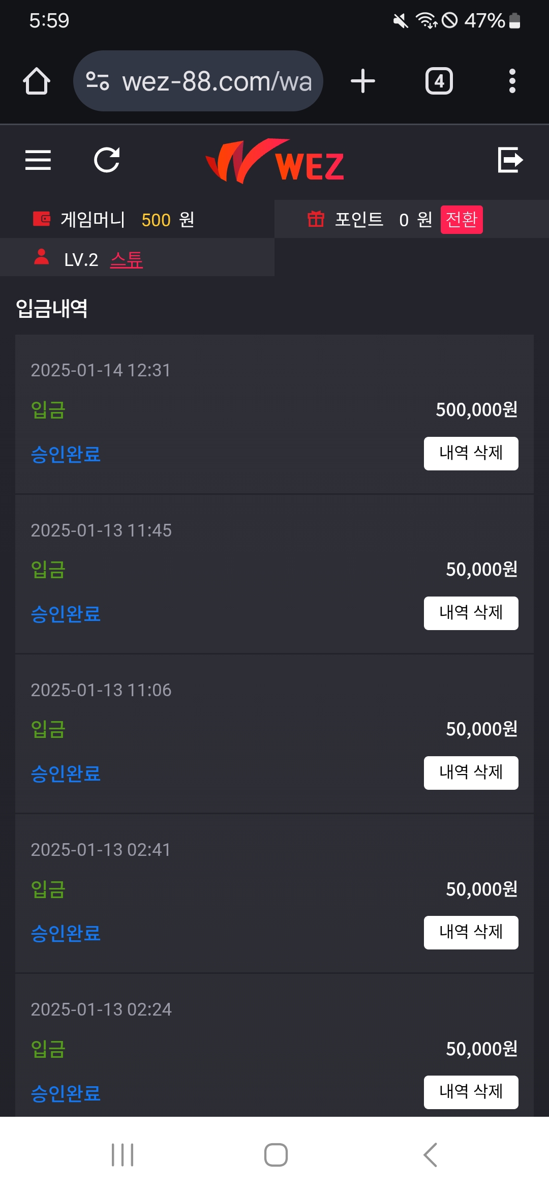Viewport: 549px width, 1190px height.
Task: Tap the logout icon
Action: point(510,160)
